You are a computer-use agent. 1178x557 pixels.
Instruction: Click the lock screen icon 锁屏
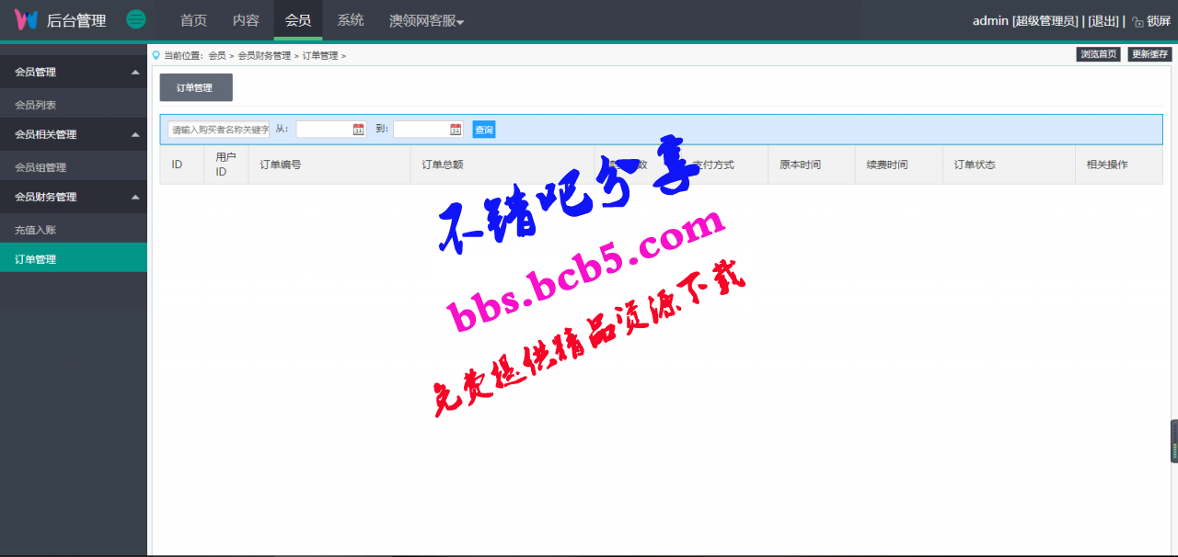[1138, 22]
